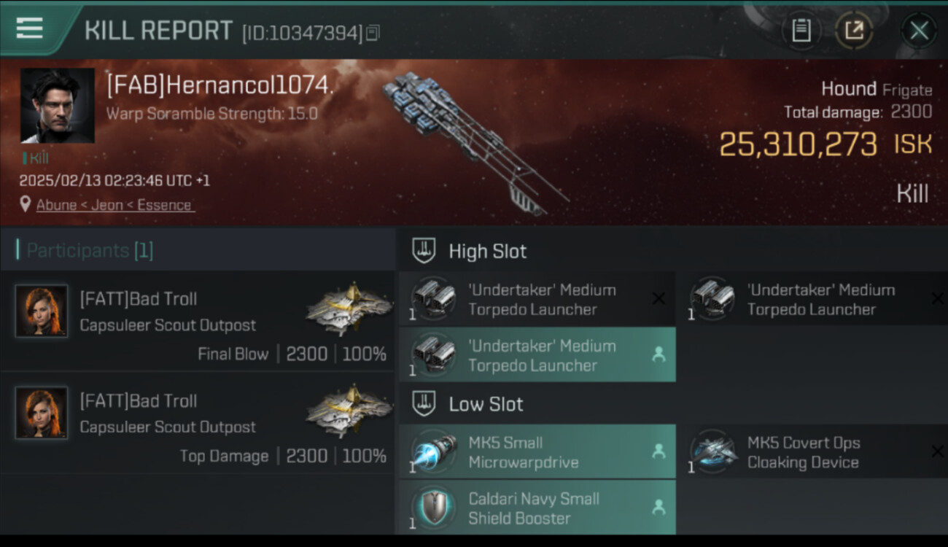Select the highlighted dropped 'Undertaker' Torpedo Launcher
948x547 pixels.
(537, 355)
